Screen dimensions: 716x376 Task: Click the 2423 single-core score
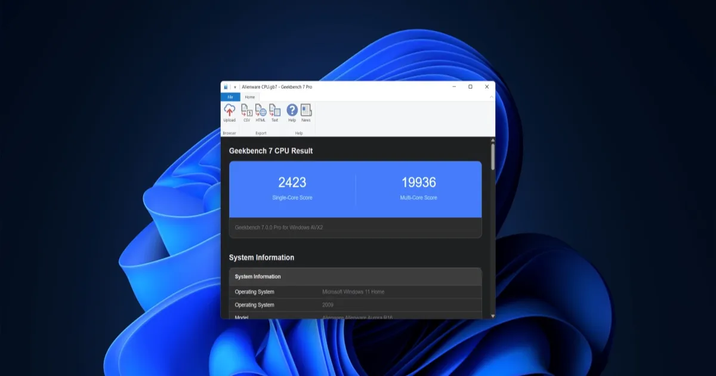click(292, 183)
